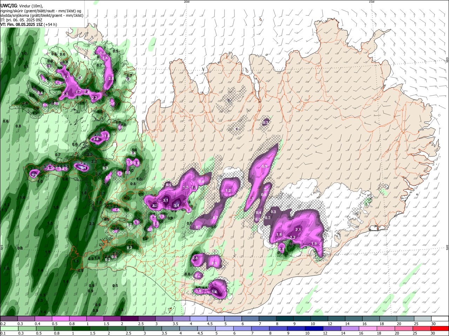Click the 15W longitude label
This screenshot has width=449, height=336.
tap(371, 2)
